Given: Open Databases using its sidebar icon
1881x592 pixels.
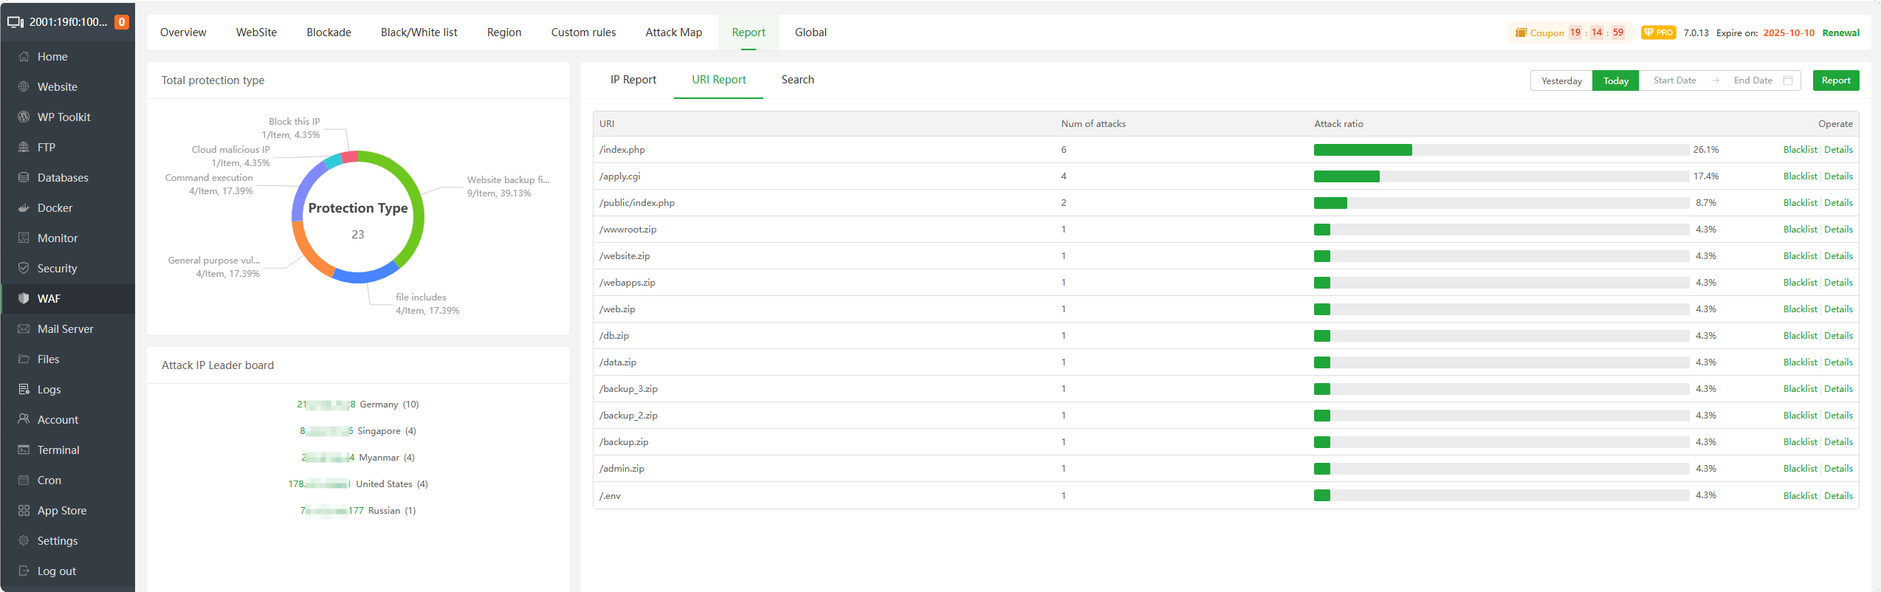Looking at the screenshot, I should (x=24, y=178).
